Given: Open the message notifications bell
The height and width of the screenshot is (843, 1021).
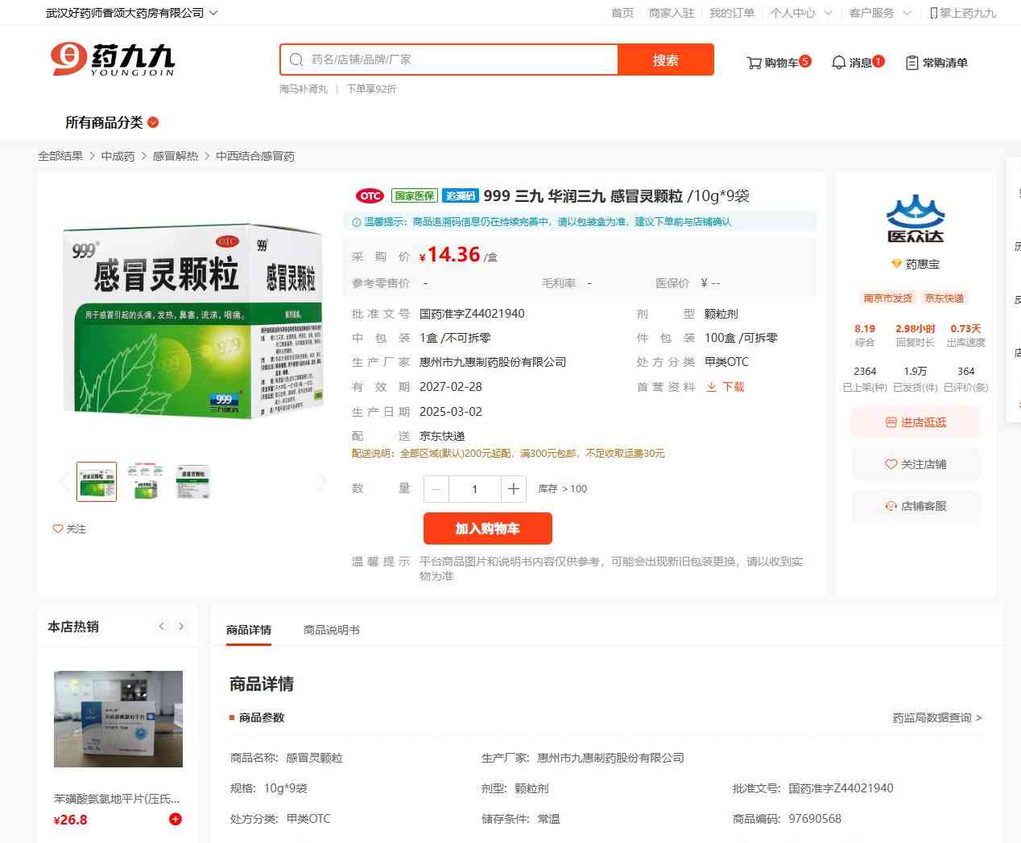Looking at the screenshot, I should [x=838, y=63].
